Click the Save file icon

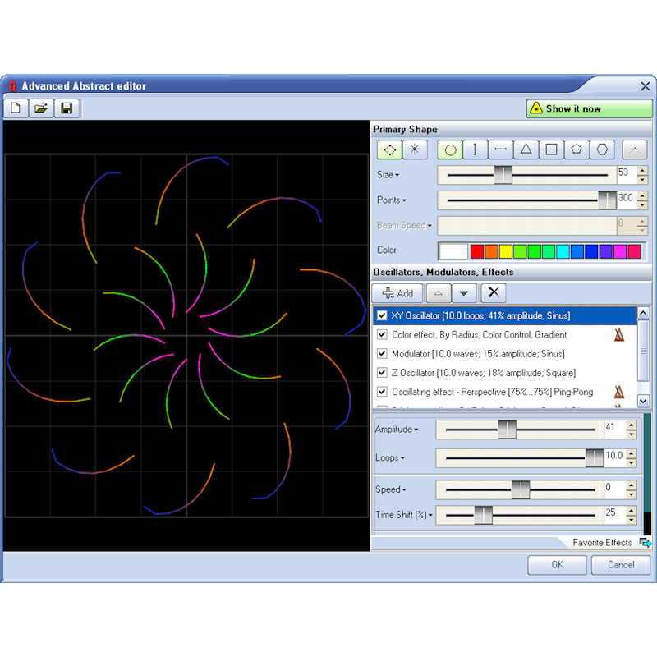point(67,108)
